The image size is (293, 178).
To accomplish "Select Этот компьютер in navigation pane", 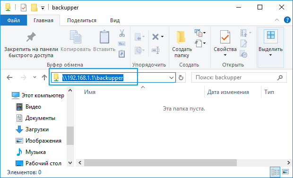I will [38, 95].
